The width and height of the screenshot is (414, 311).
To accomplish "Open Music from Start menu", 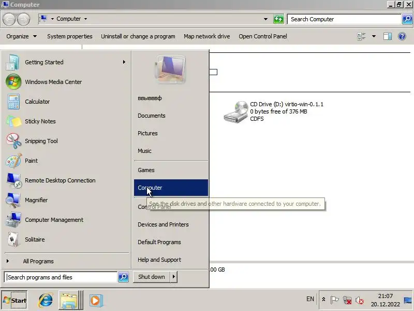I will [x=171, y=151].
